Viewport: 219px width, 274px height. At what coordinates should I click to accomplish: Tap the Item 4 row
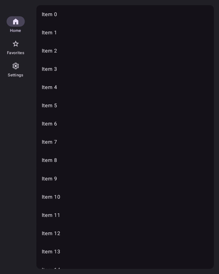[49, 87]
